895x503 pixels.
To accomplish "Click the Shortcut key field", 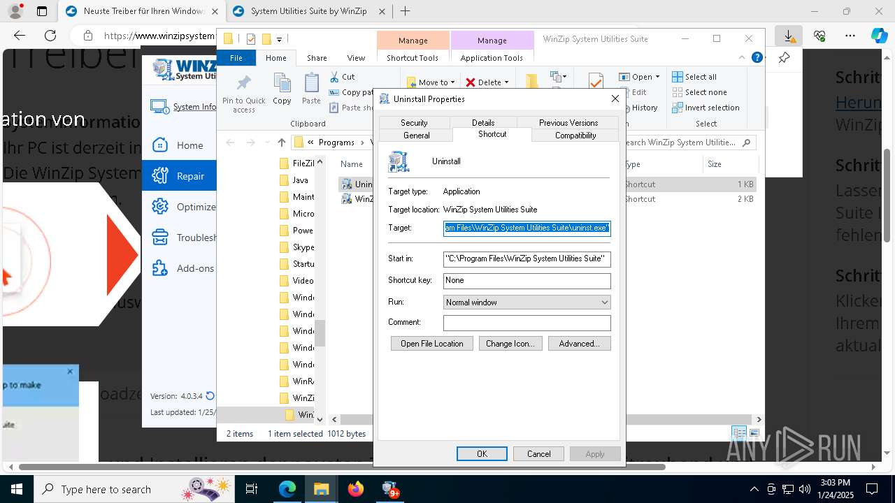I will pyautogui.click(x=527, y=281).
